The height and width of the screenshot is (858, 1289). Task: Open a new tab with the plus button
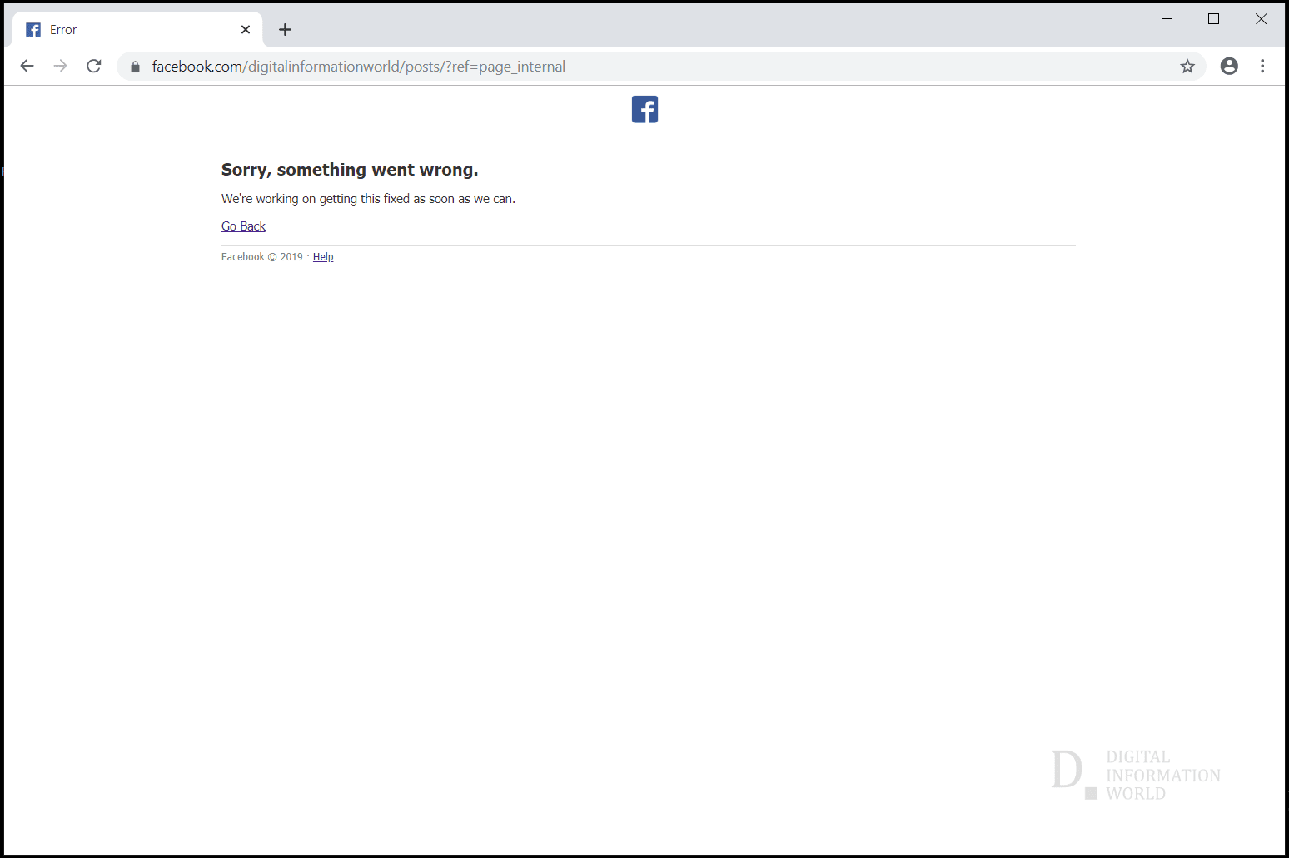(x=285, y=30)
